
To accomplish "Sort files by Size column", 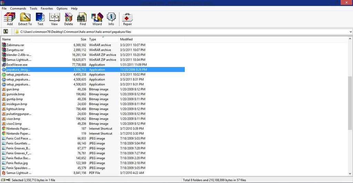I will point(60,39).
